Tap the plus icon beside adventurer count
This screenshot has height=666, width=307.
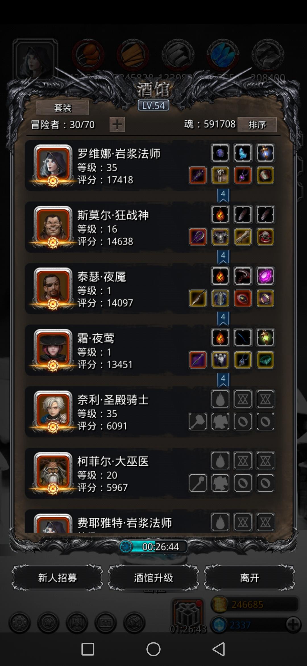coord(117,125)
